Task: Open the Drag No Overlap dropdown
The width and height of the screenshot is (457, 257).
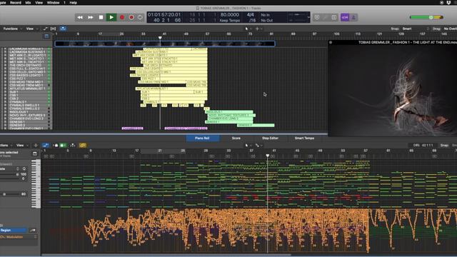Action: [x=450, y=29]
